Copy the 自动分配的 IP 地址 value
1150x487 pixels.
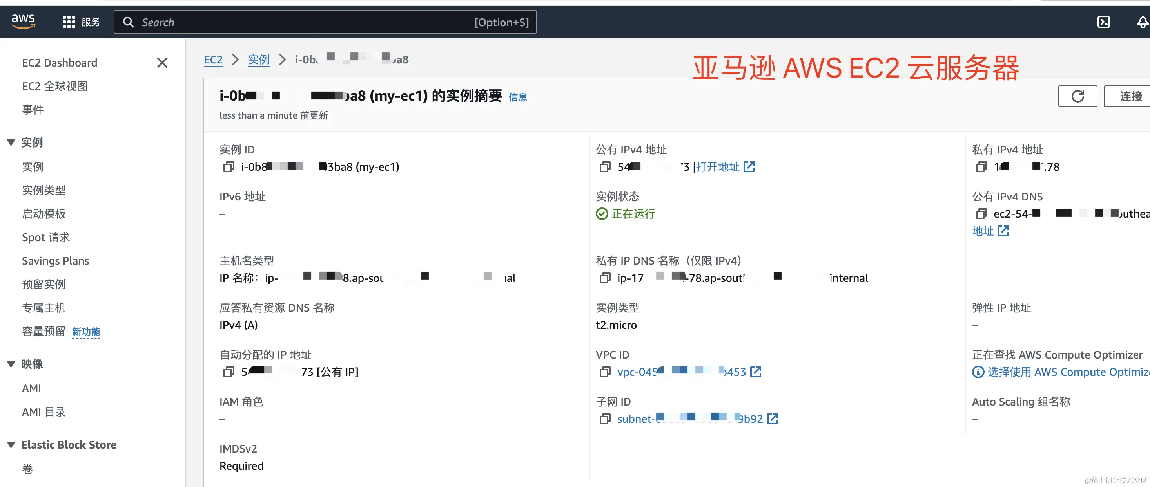coord(228,372)
